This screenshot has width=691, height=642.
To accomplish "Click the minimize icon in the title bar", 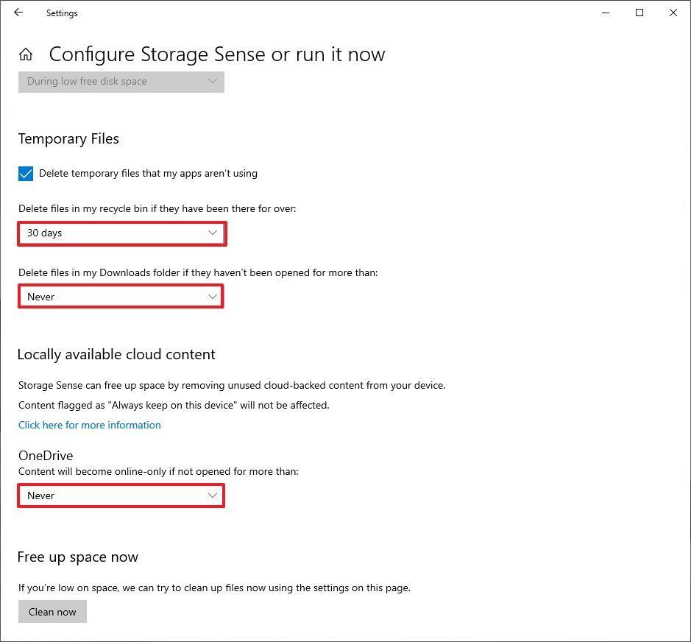I will tap(605, 13).
